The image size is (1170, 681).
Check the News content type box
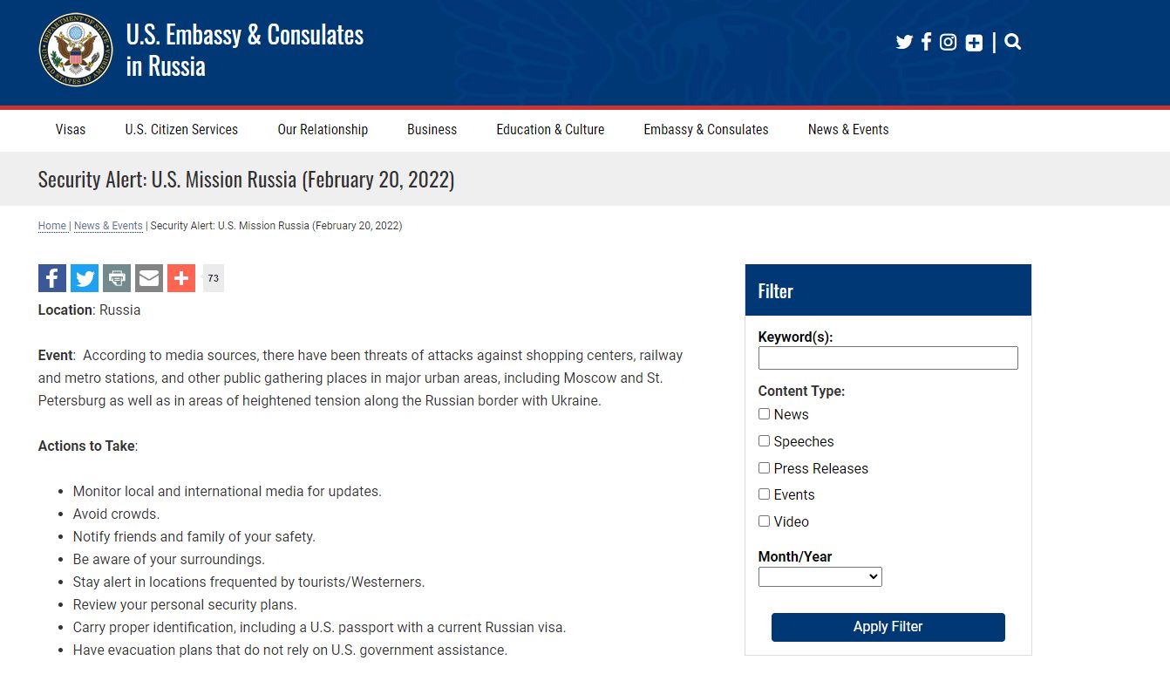(764, 414)
